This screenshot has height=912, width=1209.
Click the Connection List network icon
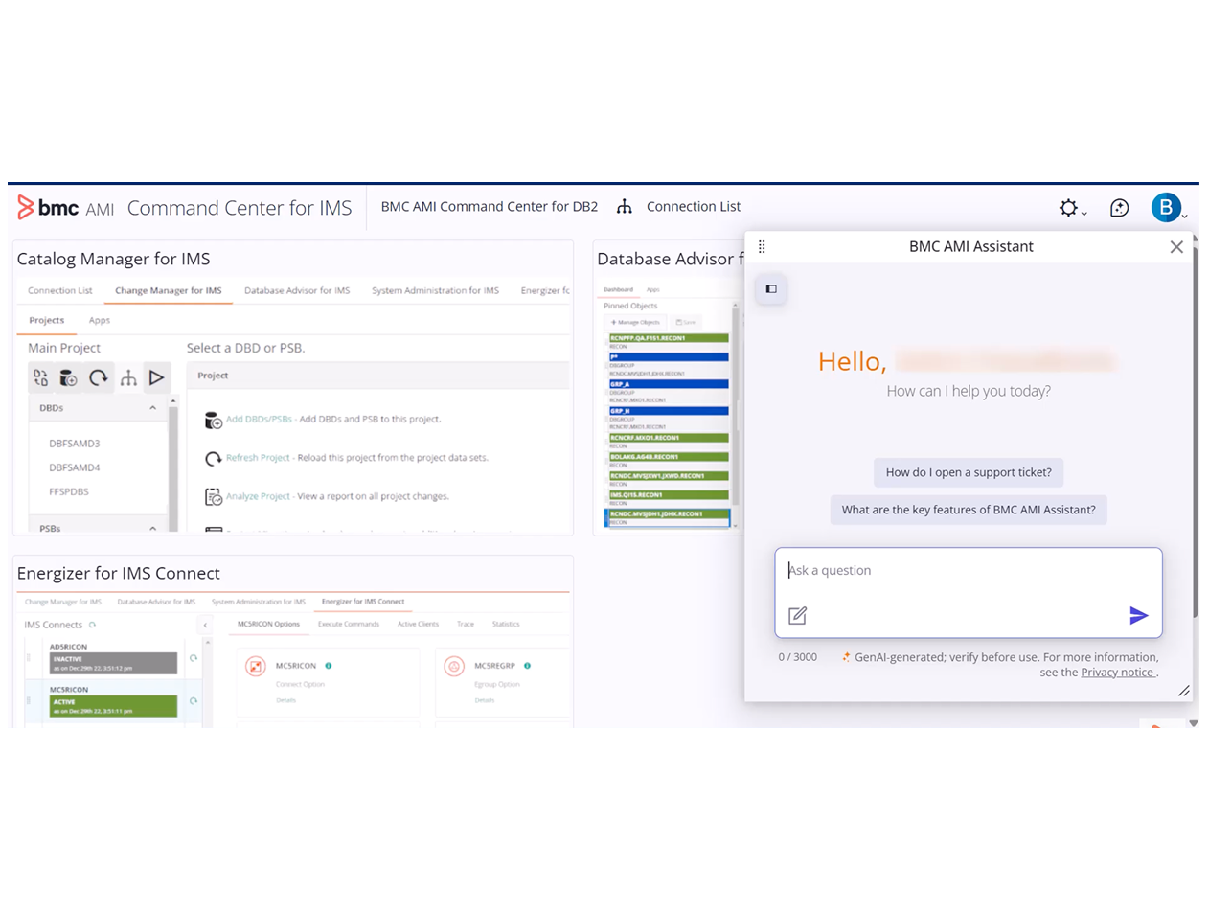coord(625,207)
